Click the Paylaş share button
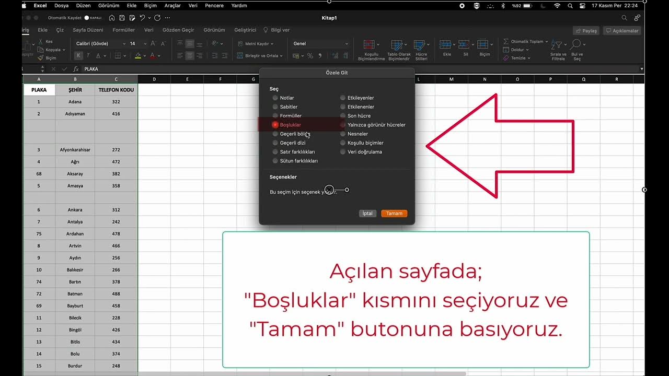 (x=585, y=31)
